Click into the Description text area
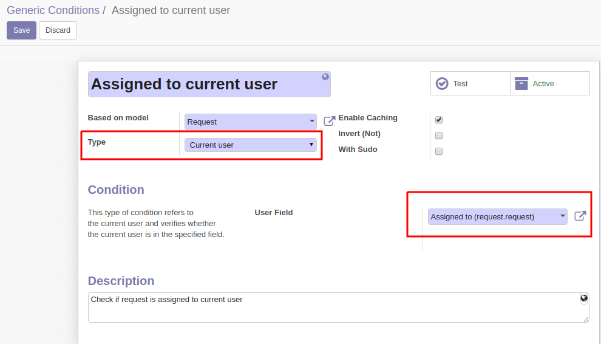 pyautogui.click(x=339, y=308)
